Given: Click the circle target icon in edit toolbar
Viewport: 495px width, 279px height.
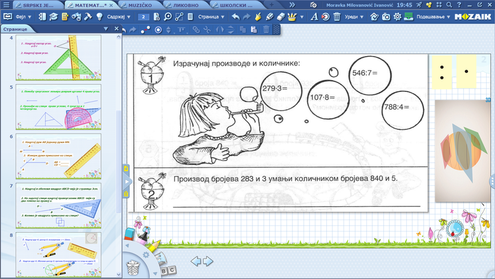Looking at the screenshot, I should click(x=158, y=29).
